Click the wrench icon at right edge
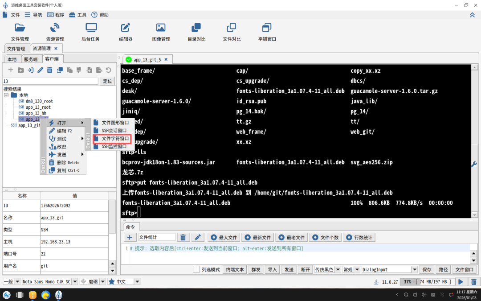The image size is (481, 301). point(474,164)
